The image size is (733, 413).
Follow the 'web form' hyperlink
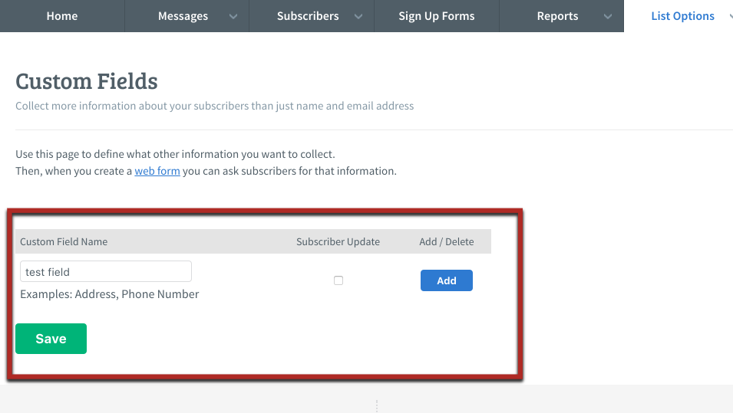point(157,171)
